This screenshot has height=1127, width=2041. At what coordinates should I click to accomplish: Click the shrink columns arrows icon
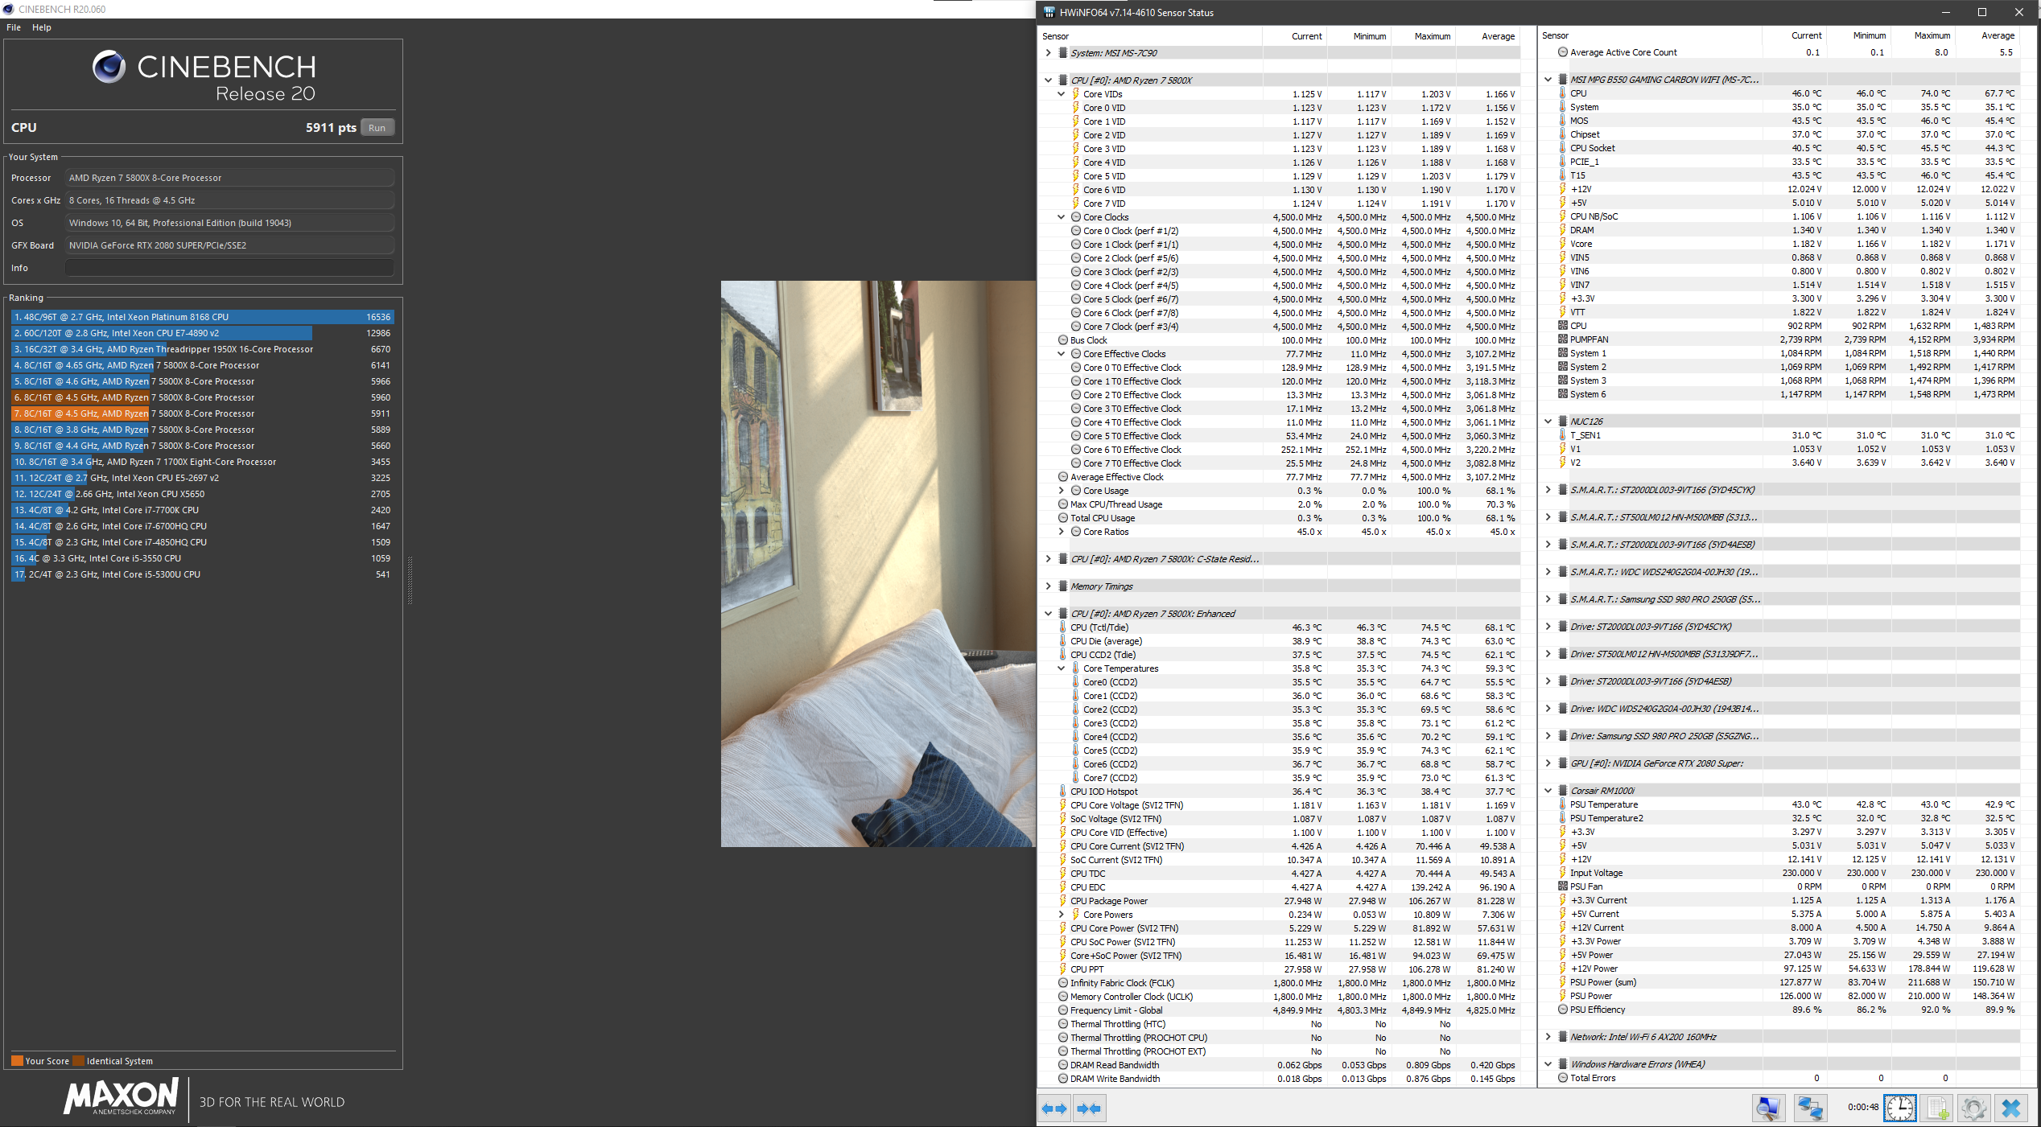1088,1108
